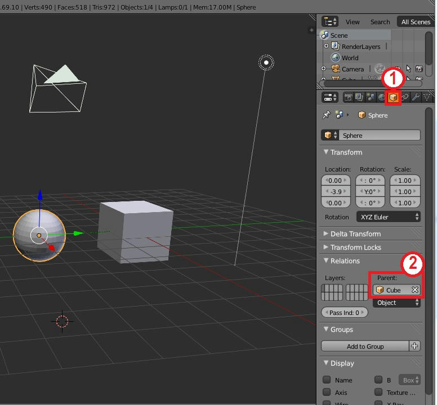Click the Rotation Y 0° field
Screen dimensions: 437x405
pyautogui.click(x=370, y=191)
